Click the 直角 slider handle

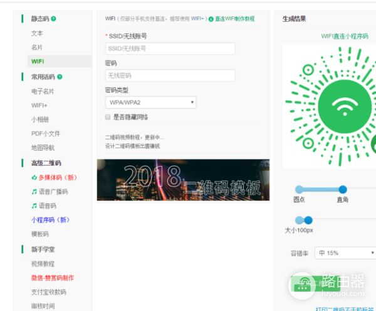[343, 189]
